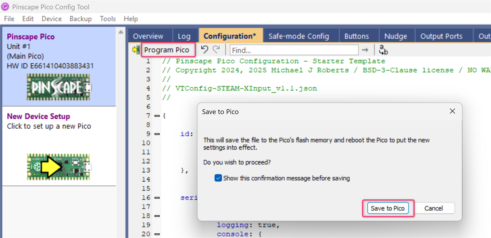Collapse the code block at line 7

coord(157,116)
